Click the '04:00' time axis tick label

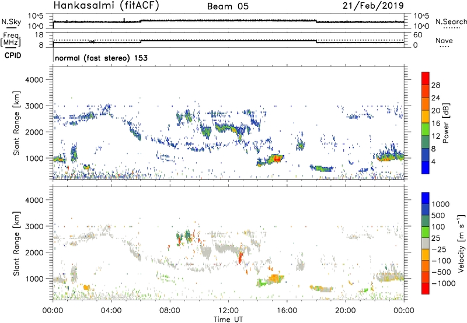tap(111, 311)
